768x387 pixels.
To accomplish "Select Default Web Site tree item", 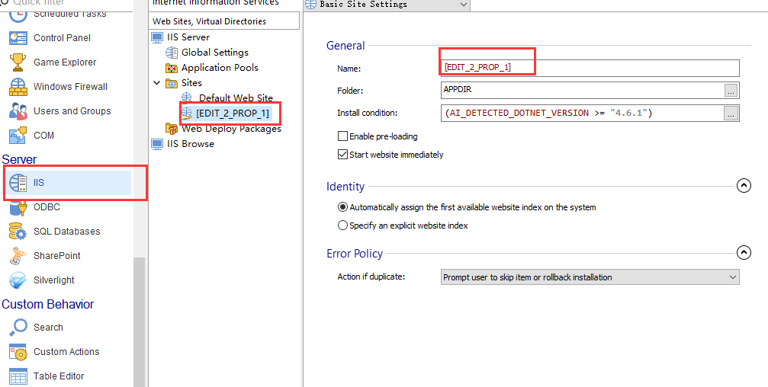I will (x=236, y=98).
